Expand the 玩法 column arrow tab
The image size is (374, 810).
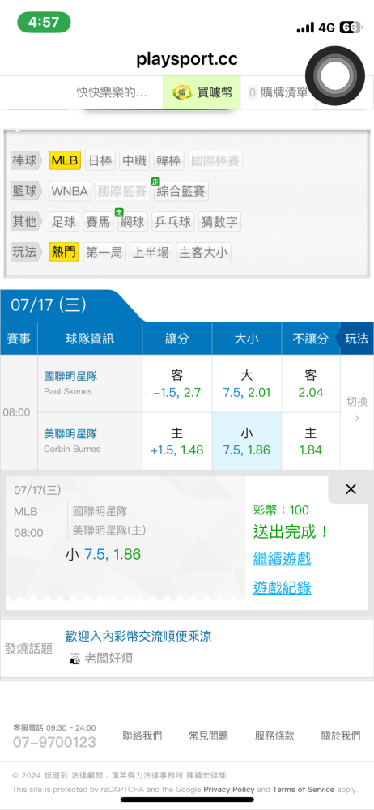point(355,339)
